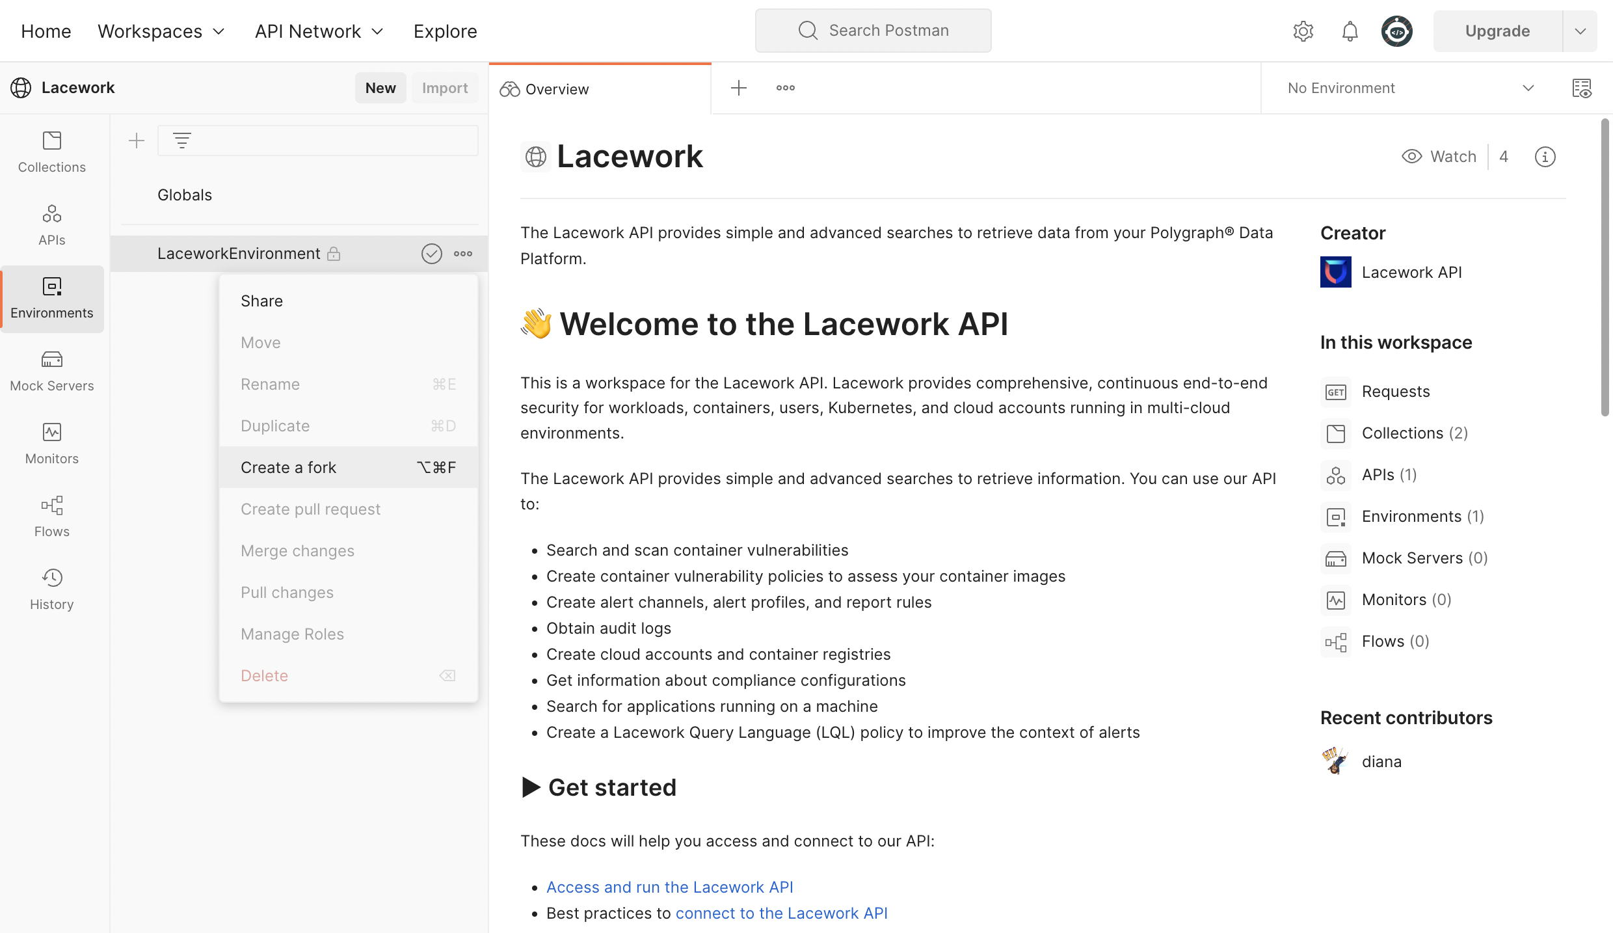
Task: Select Create a fork from the menu
Action: 288,466
